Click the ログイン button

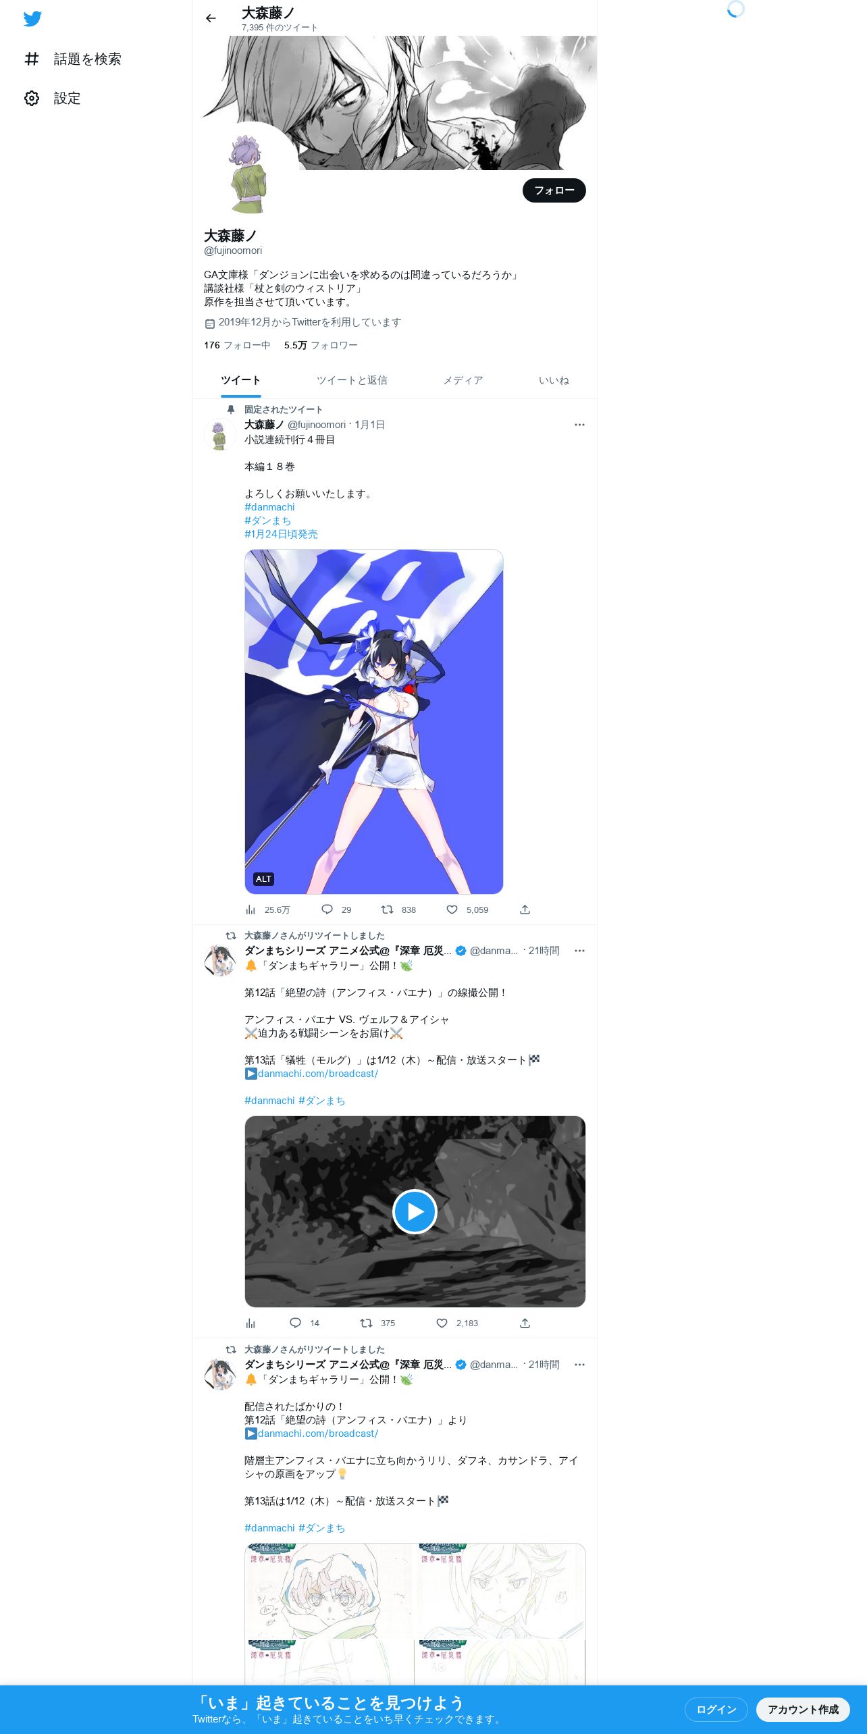(716, 1709)
